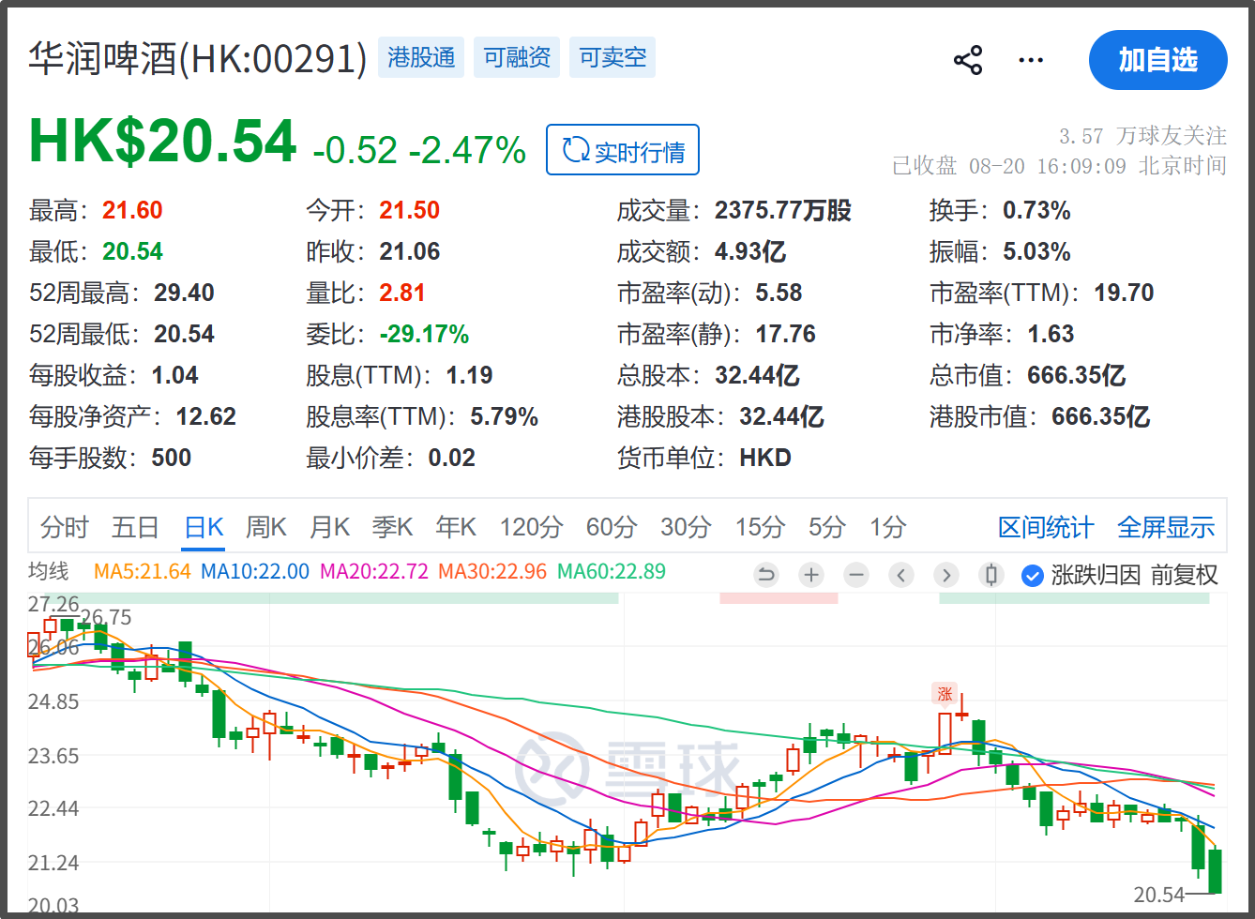Viewport: 1255px width, 919px height.
Task: Click the 已收盘 08-20 16:09:09 timestamp
Action: (1060, 166)
